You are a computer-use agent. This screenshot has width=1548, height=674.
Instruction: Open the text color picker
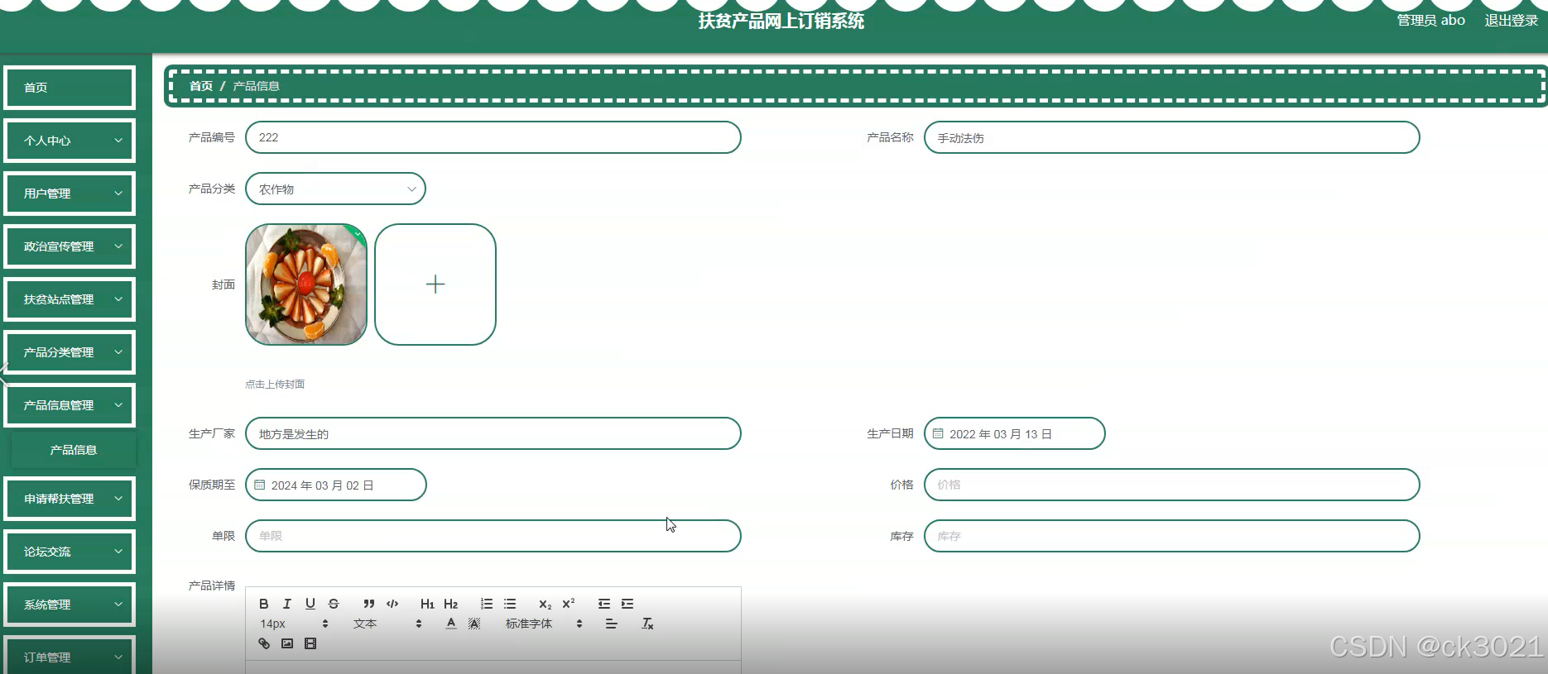click(x=451, y=624)
